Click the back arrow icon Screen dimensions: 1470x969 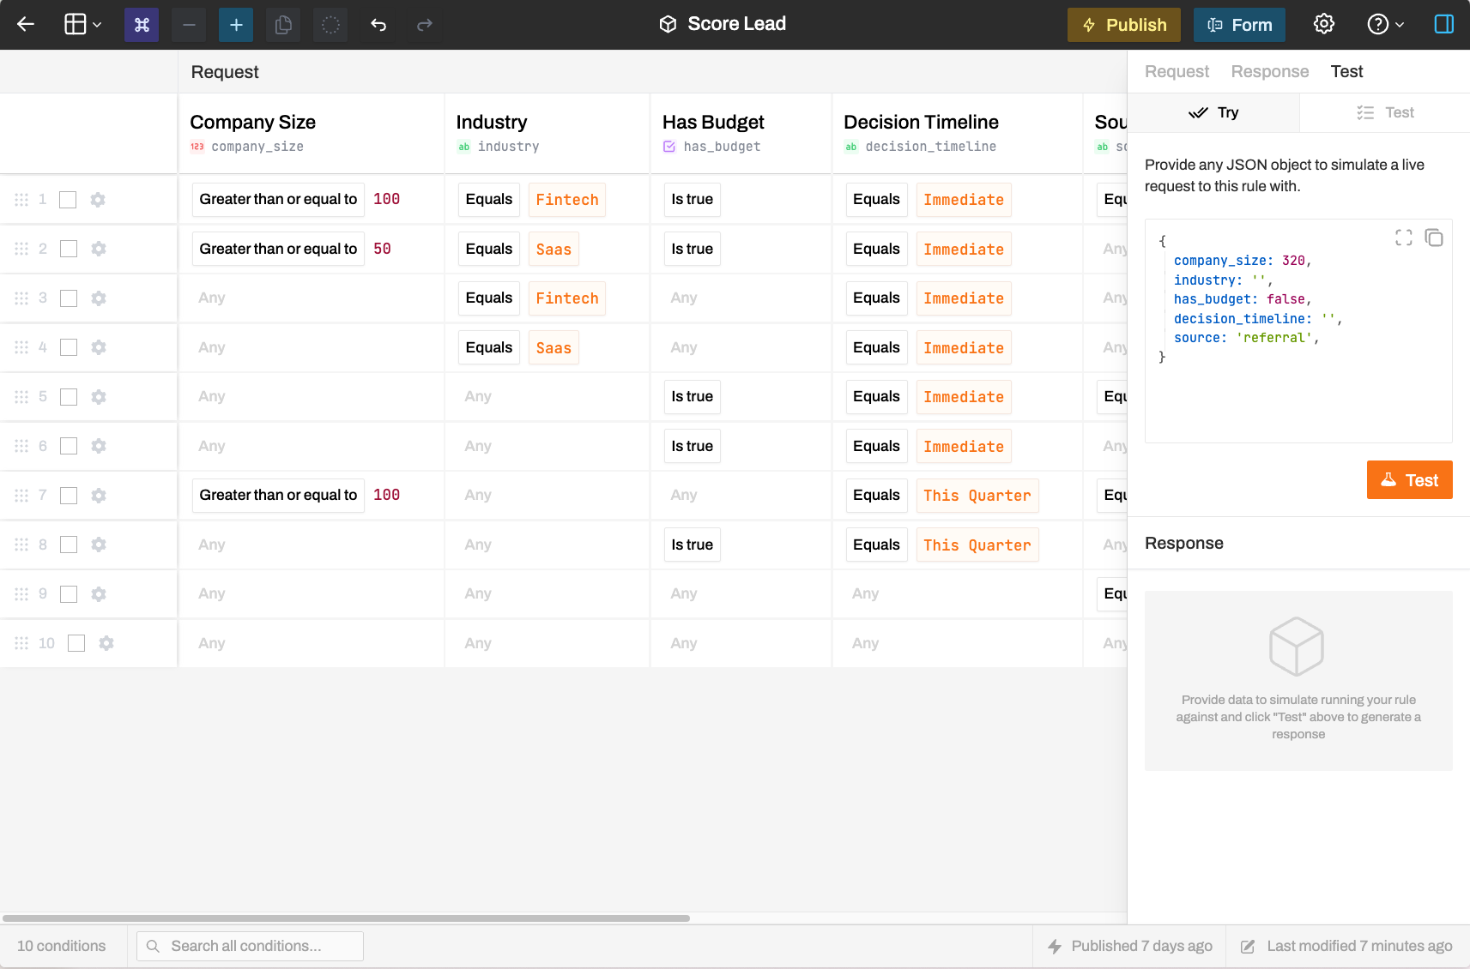(26, 24)
